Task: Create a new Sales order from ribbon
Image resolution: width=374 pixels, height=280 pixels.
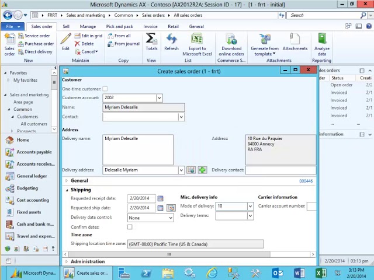Action: pyautogui.click(x=9, y=44)
